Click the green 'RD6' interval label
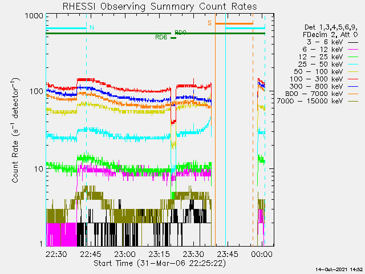 (x=161, y=37)
